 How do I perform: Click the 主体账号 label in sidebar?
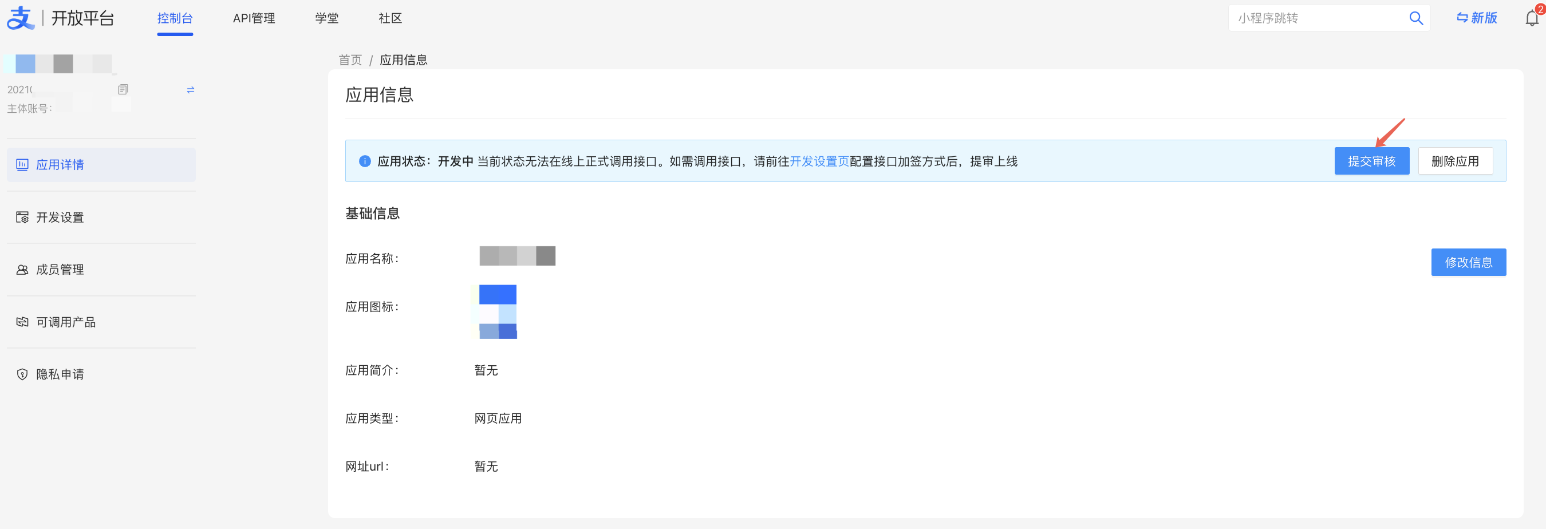(29, 109)
